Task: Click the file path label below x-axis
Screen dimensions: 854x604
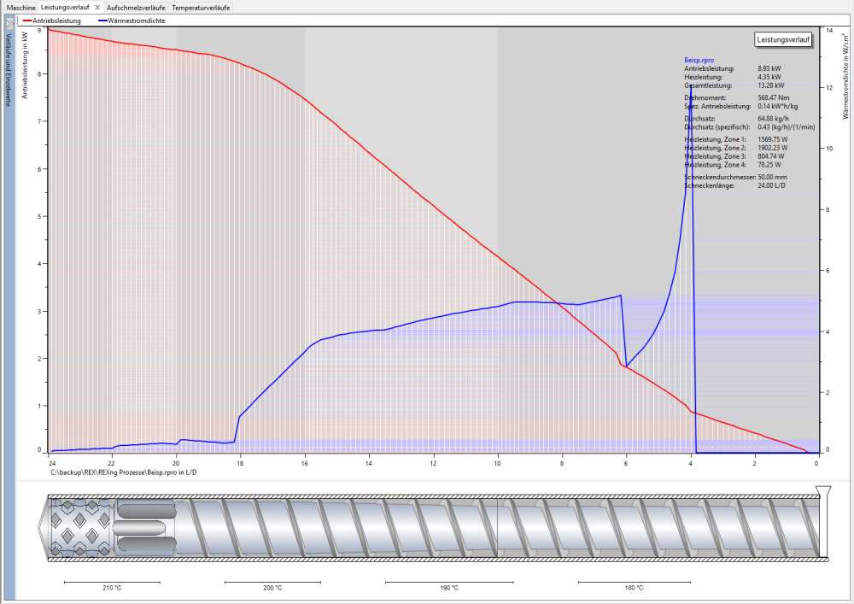Action: point(124,472)
